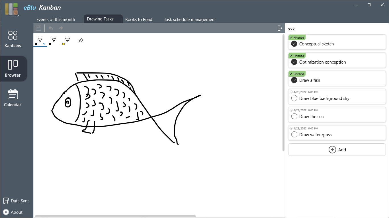
Task: Uncheck the Draw a fish task
Action: 294,80
